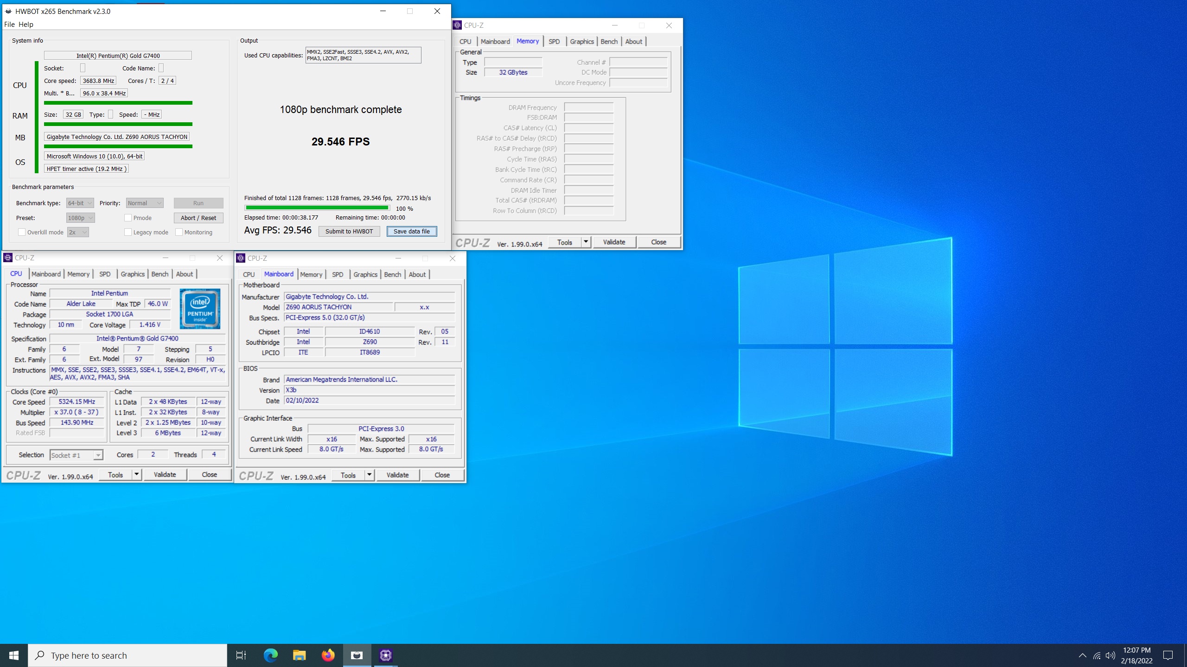The width and height of the screenshot is (1187, 667).
Task: Open the Socket #1 selection dropdown
Action: [76, 455]
